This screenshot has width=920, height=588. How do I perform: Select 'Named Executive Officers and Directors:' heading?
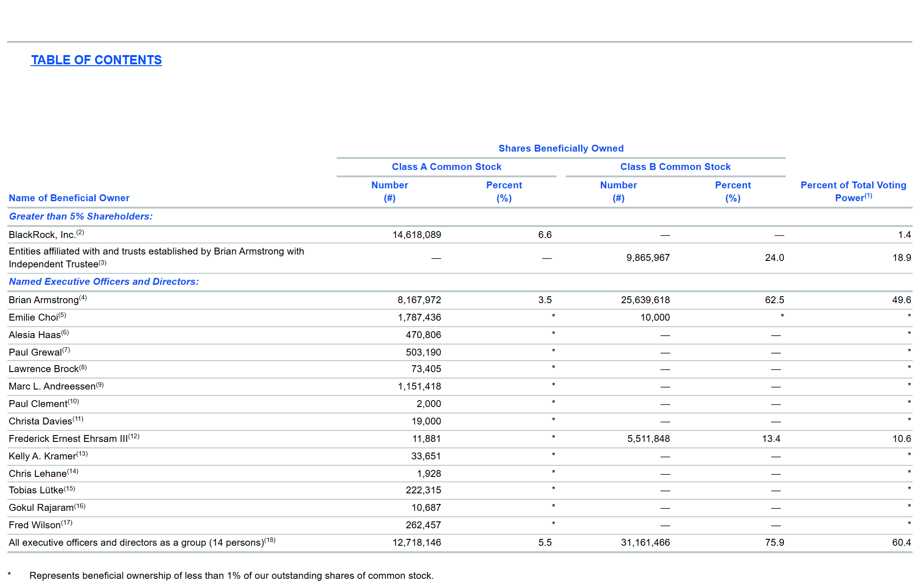point(104,282)
